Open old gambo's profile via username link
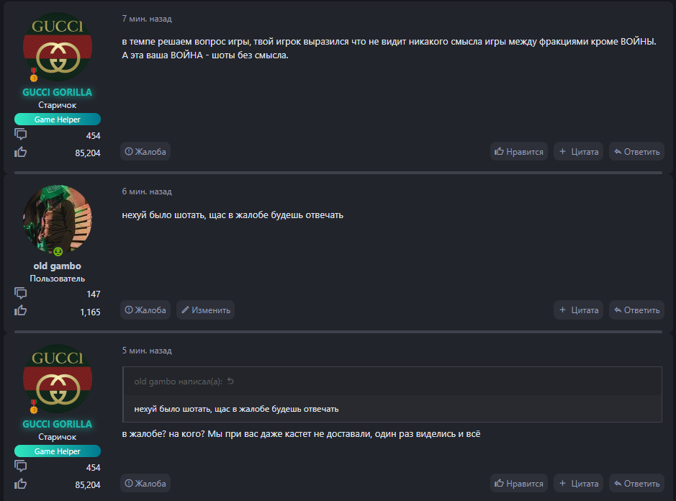The width and height of the screenshot is (676, 501). [58, 266]
